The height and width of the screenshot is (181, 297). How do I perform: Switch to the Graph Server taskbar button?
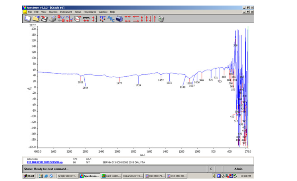[x=67, y=176]
